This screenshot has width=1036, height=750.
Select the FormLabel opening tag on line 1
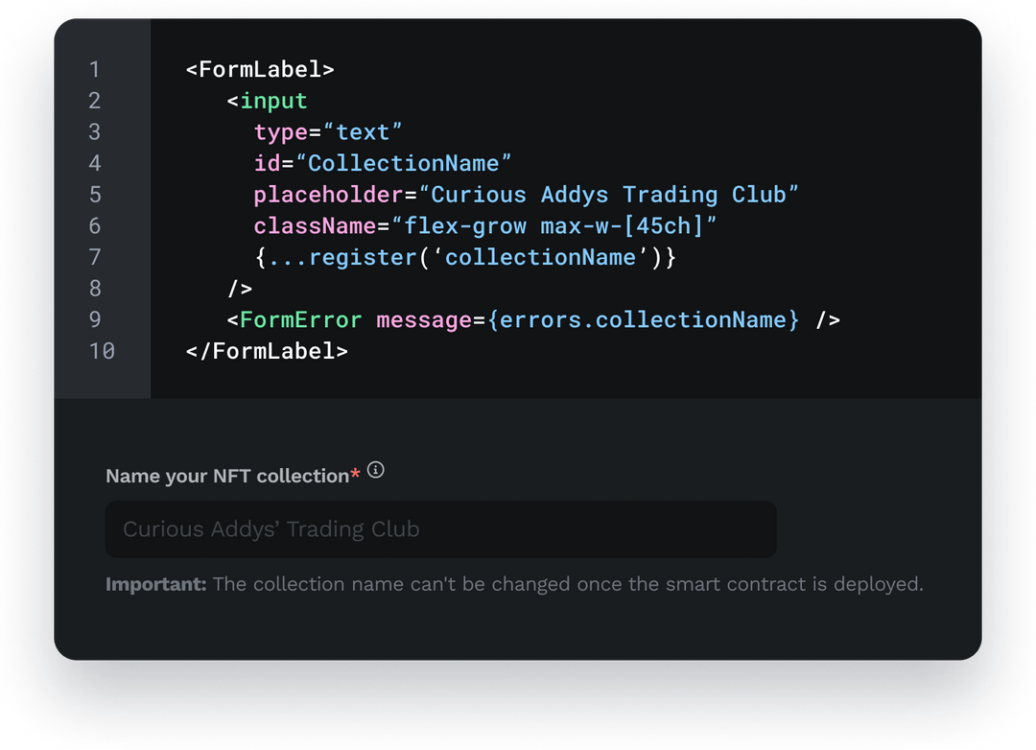(x=259, y=69)
